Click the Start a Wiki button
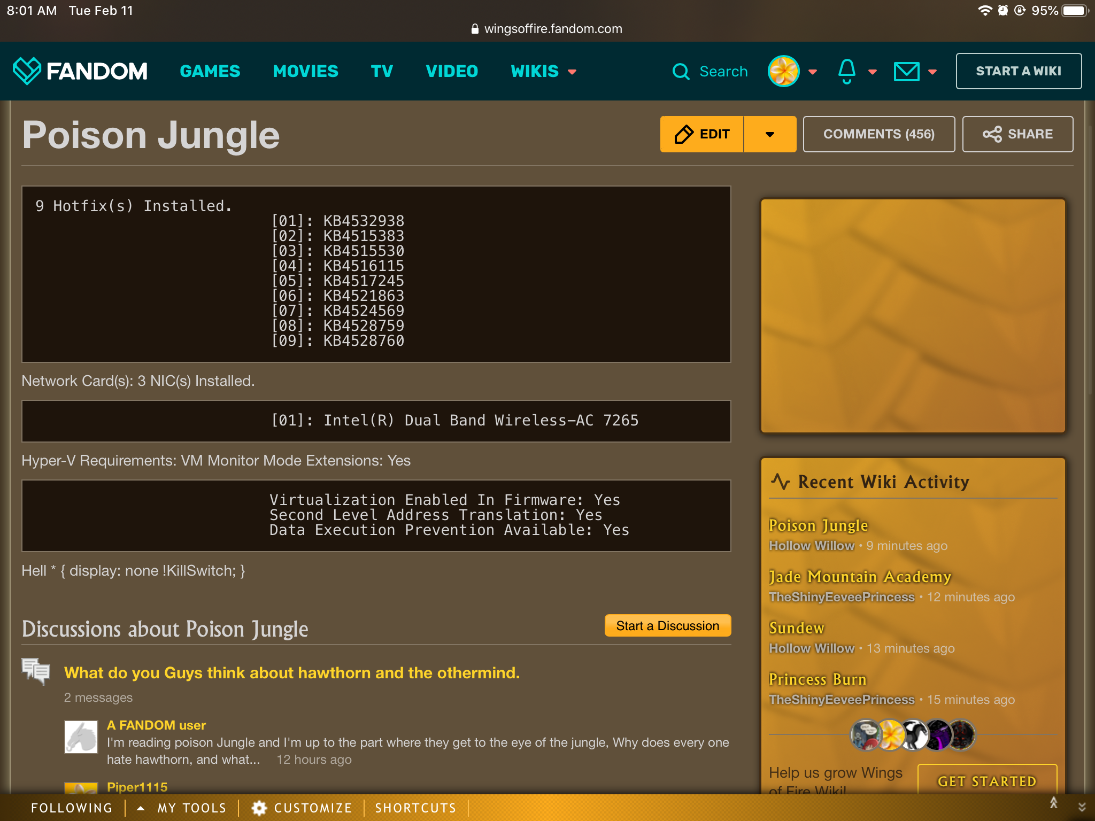The image size is (1095, 821). (1018, 71)
